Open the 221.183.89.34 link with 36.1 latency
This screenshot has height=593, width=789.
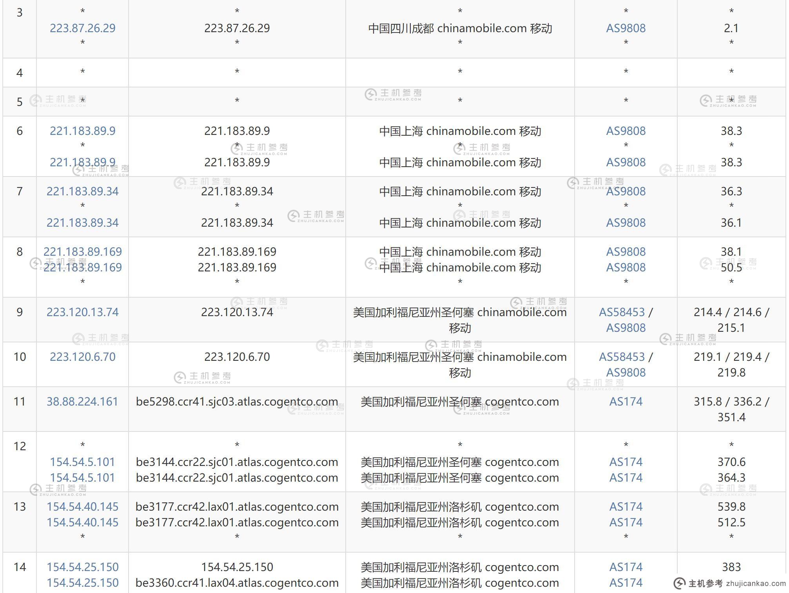click(x=82, y=223)
